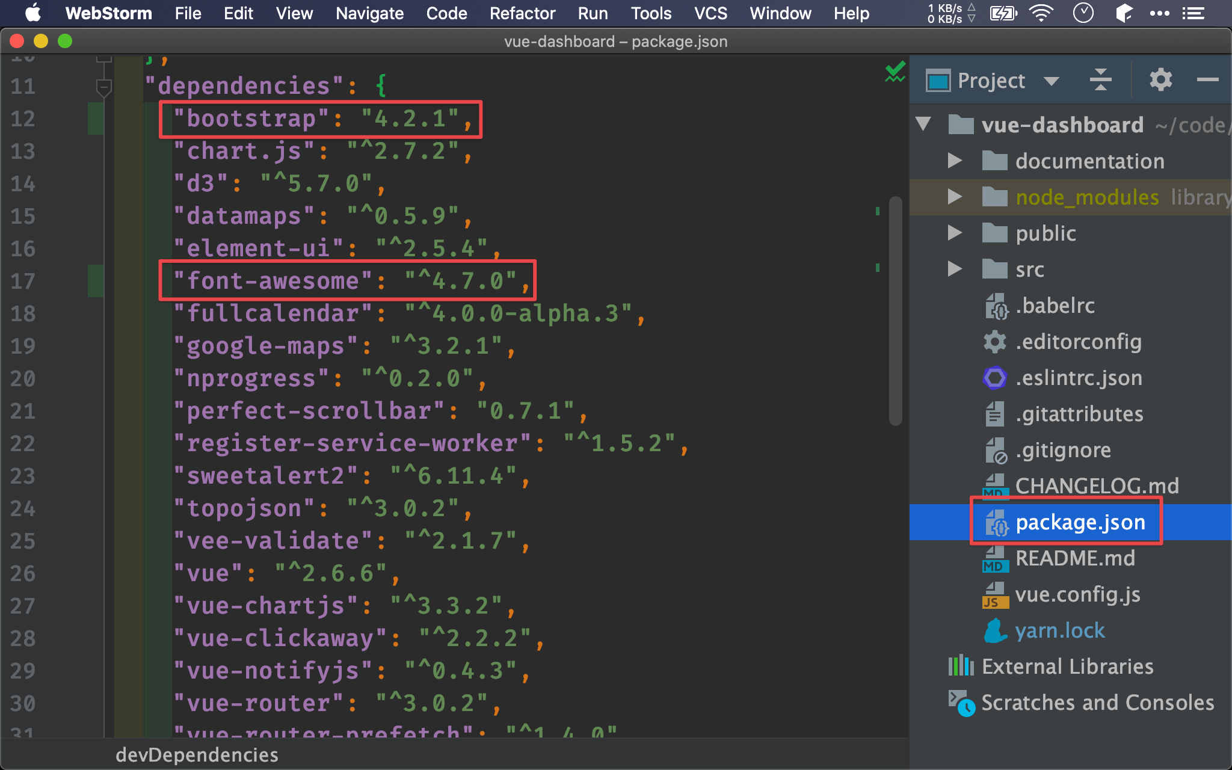The image size is (1232, 770).
Task: Open the Tools menu
Action: click(x=651, y=13)
